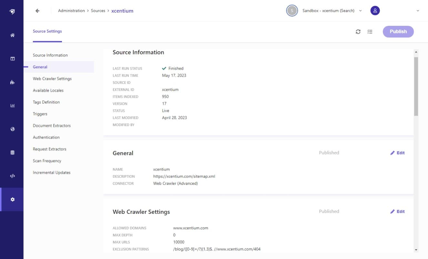Click the '10000' max URLs value
Viewport: 428px width, 259px height.
(x=179, y=242)
